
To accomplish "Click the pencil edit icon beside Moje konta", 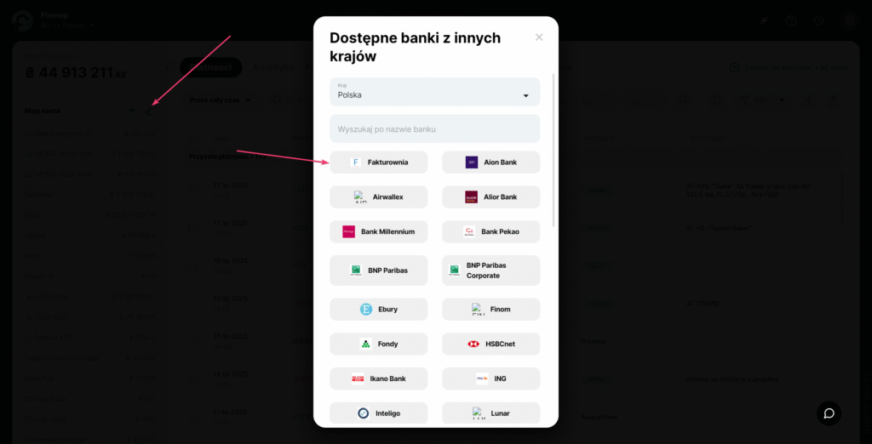I will [149, 111].
